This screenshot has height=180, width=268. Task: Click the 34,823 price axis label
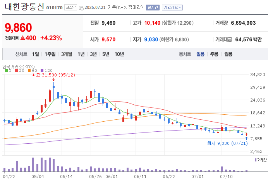tap(258, 75)
